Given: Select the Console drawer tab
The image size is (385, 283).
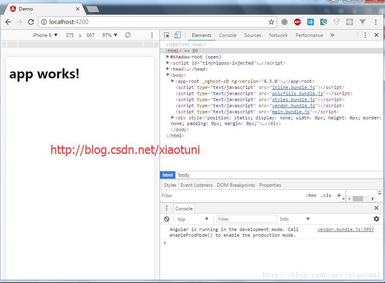Looking at the screenshot, I should tap(184, 209).
